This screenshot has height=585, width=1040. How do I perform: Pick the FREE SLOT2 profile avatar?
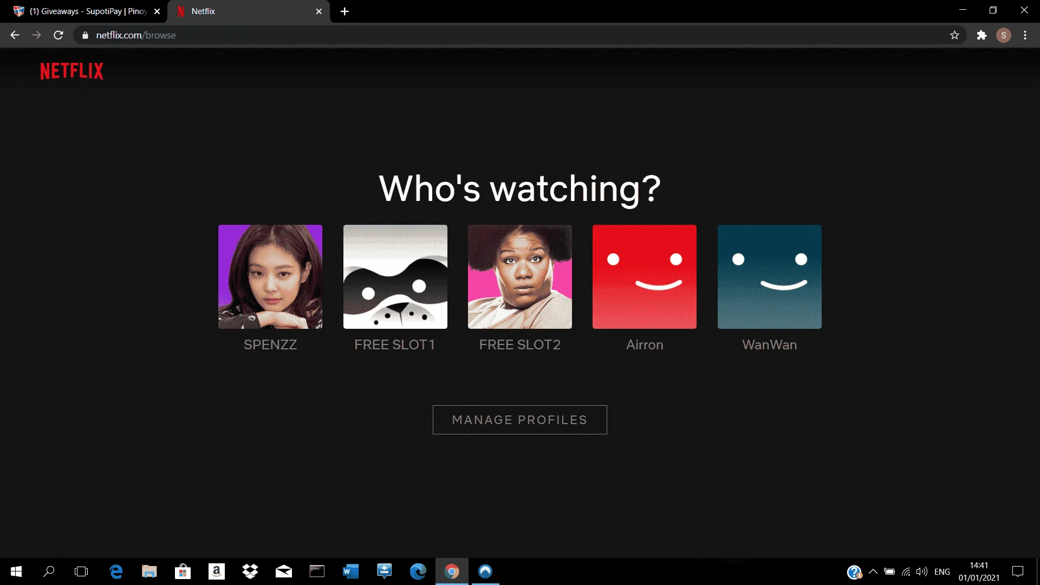pos(520,277)
